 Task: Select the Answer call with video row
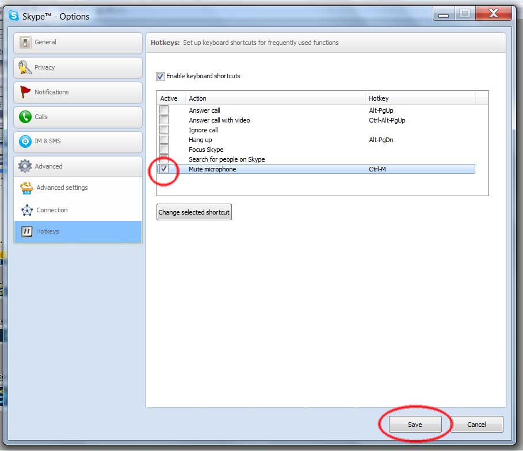(x=316, y=120)
